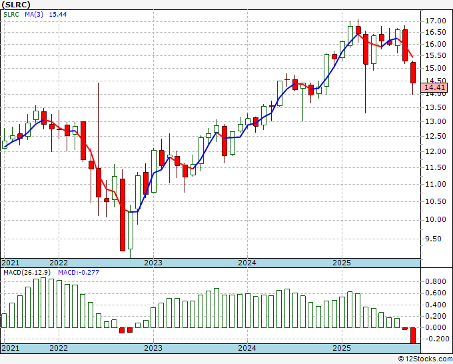Click 2023 on the MACD timeline
This screenshot has width=453, height=364.
tap(153, 348)
